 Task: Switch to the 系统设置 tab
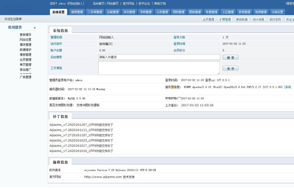point(58,12)
